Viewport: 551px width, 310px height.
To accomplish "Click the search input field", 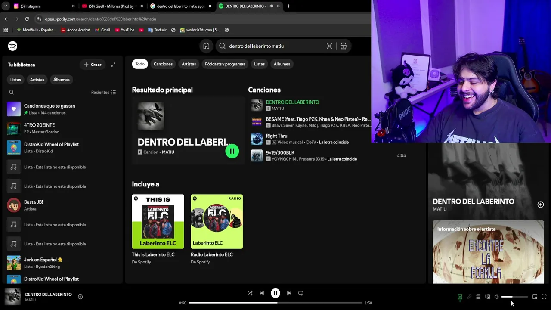I will [275, 46].
